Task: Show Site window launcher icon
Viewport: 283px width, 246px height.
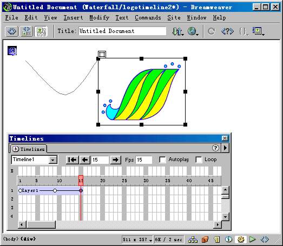Action: coord(193,240)
